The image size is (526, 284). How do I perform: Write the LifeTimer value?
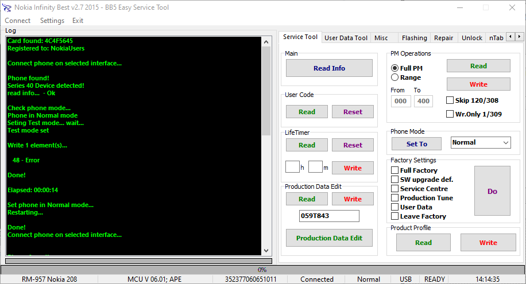(x=353, y=168)
